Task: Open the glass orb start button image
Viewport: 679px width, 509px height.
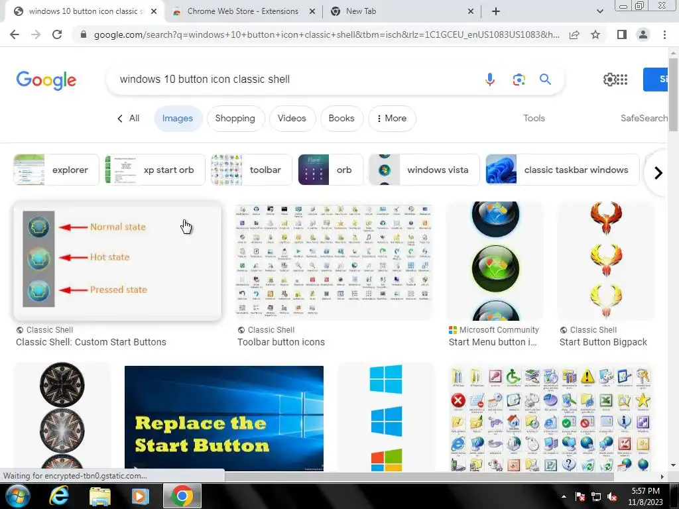Action: 495,261
